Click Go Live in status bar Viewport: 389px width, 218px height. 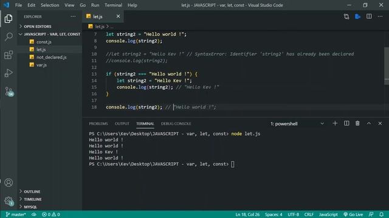(x=353, y=214)
